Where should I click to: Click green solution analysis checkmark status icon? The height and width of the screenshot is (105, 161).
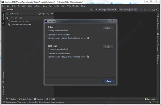click(x=154, y=102)
